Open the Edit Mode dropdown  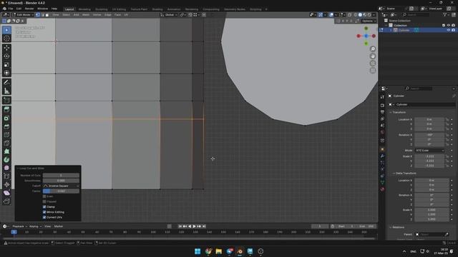pos(23,15)
